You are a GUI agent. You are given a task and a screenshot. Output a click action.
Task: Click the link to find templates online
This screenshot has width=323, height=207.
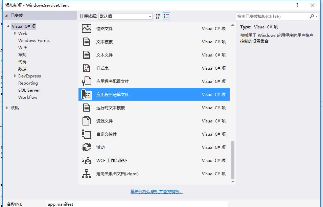pos(157,192)
